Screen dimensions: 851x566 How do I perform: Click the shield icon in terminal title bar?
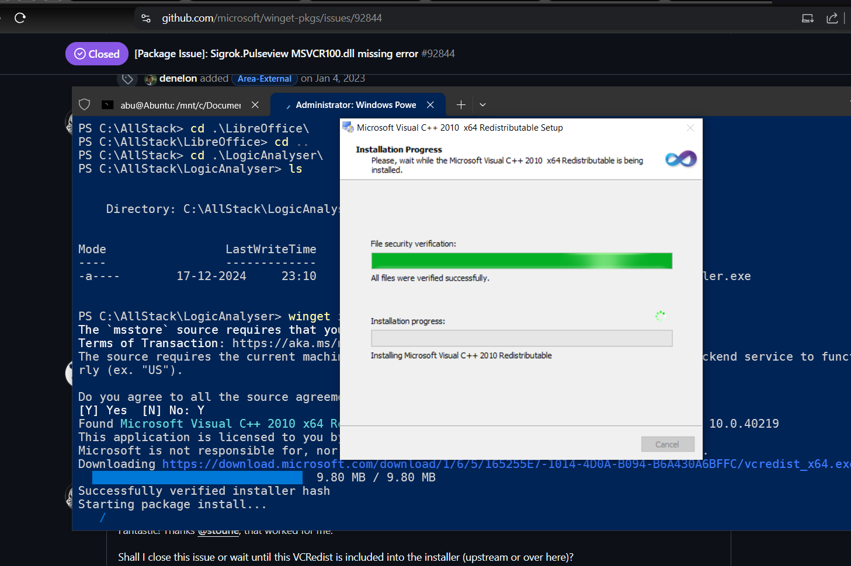85,104
